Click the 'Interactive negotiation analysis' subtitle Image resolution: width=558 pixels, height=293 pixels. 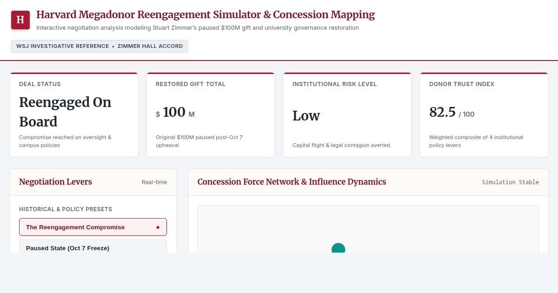click(x=198, y=28)
